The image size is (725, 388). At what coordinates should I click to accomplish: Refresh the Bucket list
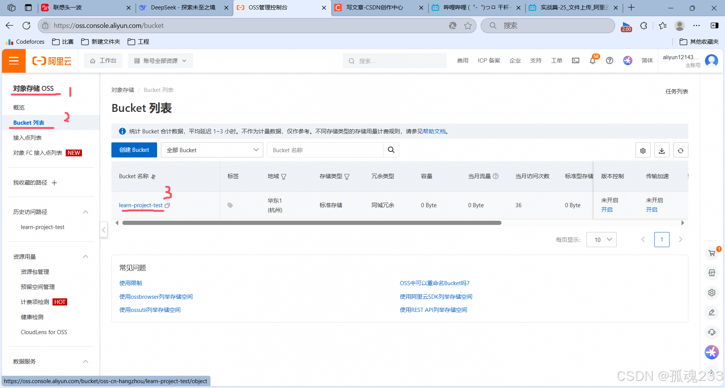(x=680, y=150)
